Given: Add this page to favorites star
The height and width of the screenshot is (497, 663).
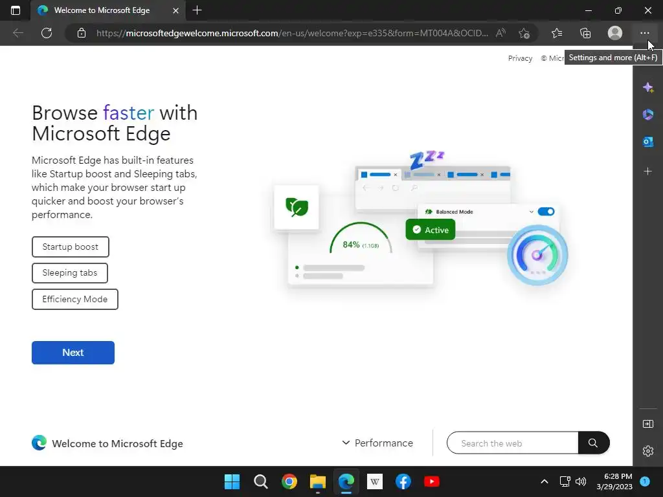Looking at the screenshot, I should coord(524,33).
